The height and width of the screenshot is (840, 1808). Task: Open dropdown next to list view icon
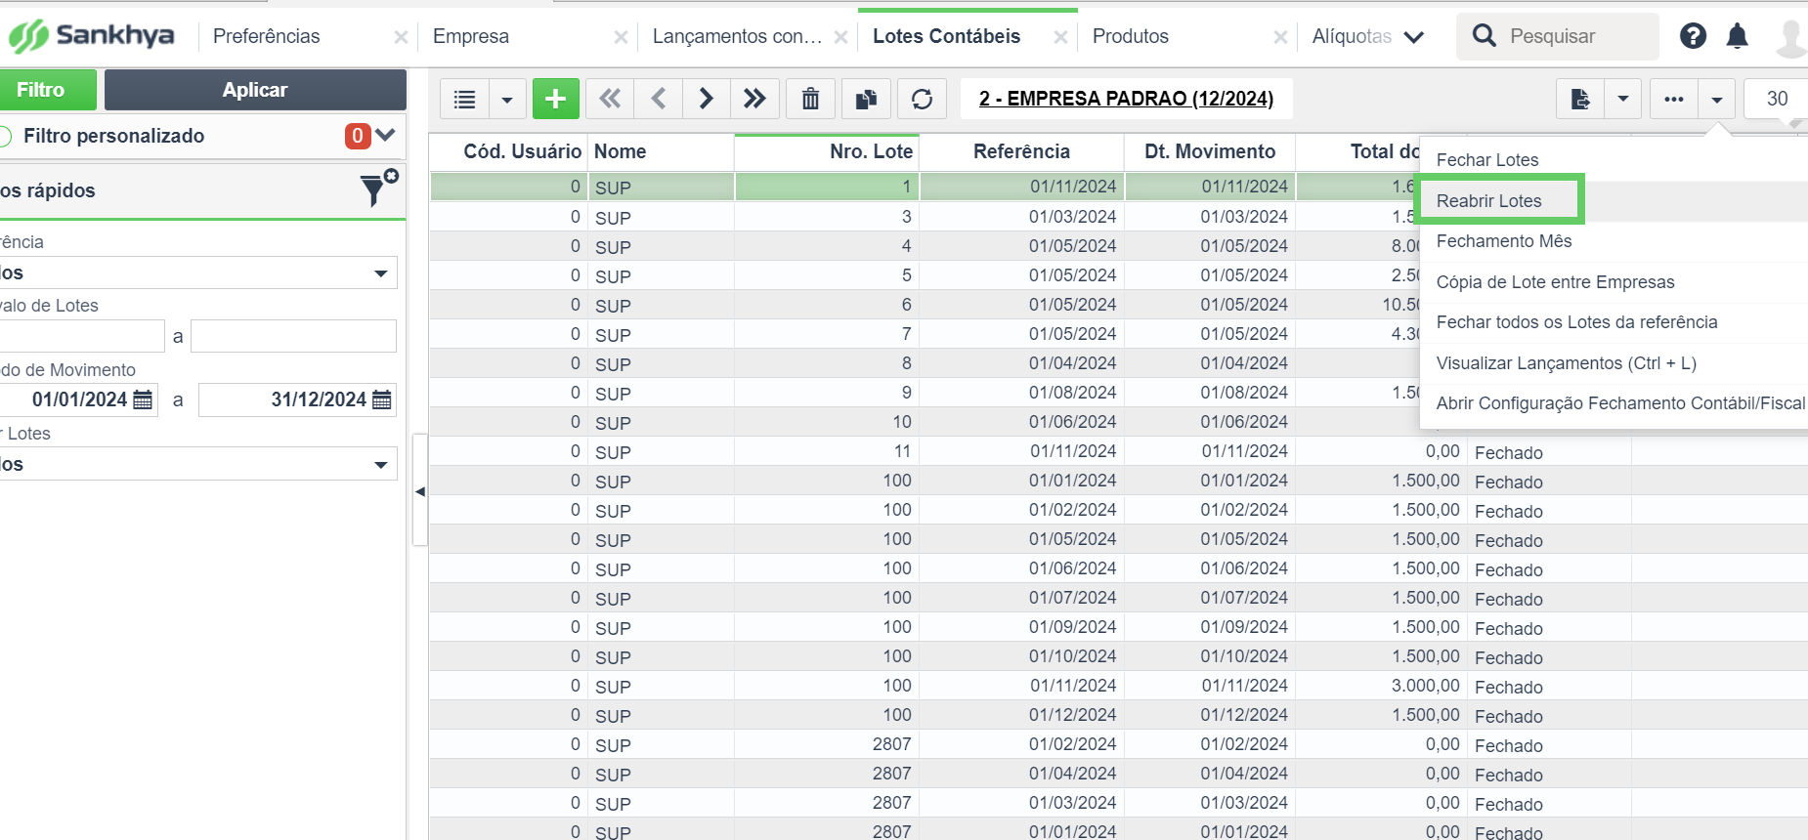507,99
